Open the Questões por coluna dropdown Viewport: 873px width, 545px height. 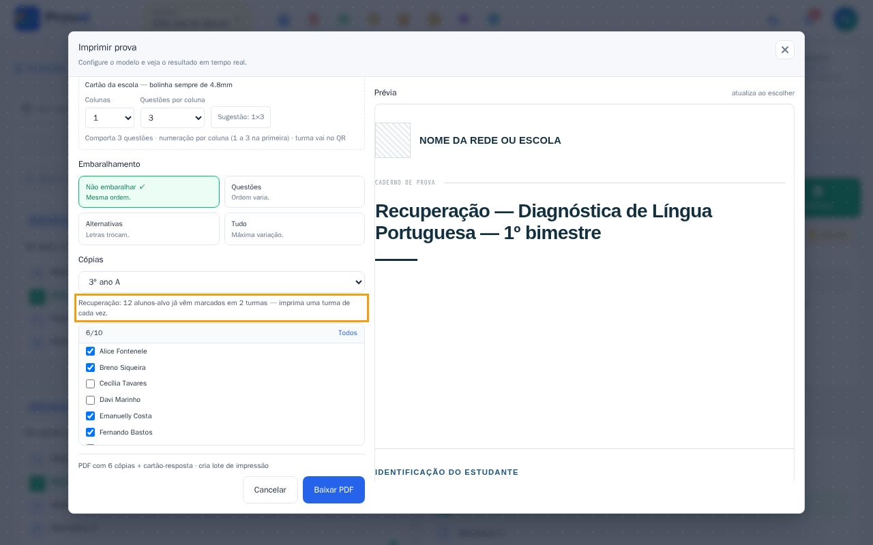point(173,118)
